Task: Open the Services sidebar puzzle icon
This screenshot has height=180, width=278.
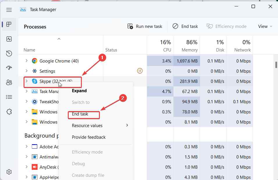Action: [9, 112]
